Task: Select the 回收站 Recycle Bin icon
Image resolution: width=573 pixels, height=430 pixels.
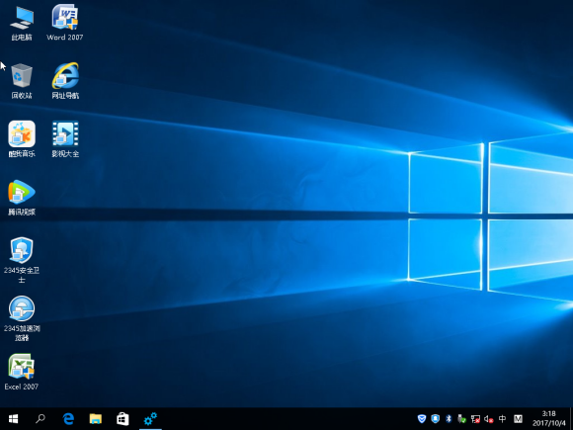Action: click(x=22, y=81)
